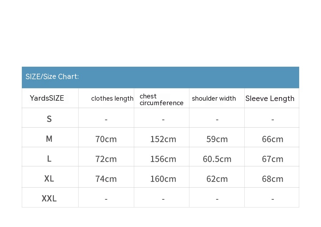Click the 70cm clothes length cell

pos(106,139)
